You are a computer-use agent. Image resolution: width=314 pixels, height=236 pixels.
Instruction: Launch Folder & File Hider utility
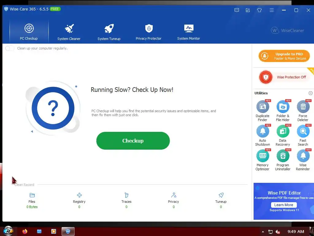(x=283, y=111)
